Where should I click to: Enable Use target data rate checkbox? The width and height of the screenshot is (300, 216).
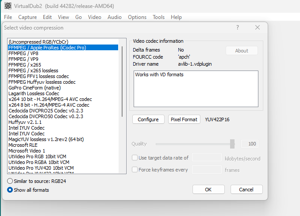[135, 158]
